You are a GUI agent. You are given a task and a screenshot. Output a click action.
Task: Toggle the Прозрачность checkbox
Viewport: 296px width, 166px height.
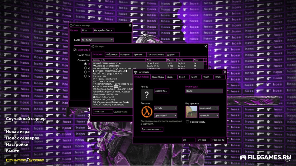click(x=187, y=122)
